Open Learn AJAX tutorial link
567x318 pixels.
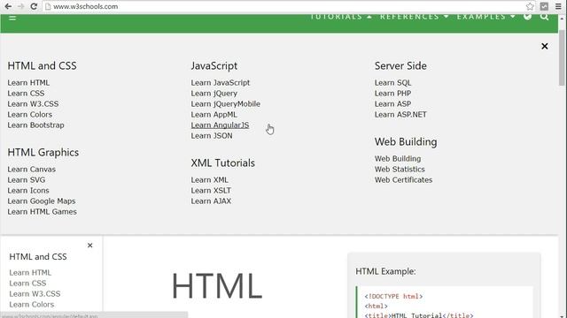click(x=211, y=201)
